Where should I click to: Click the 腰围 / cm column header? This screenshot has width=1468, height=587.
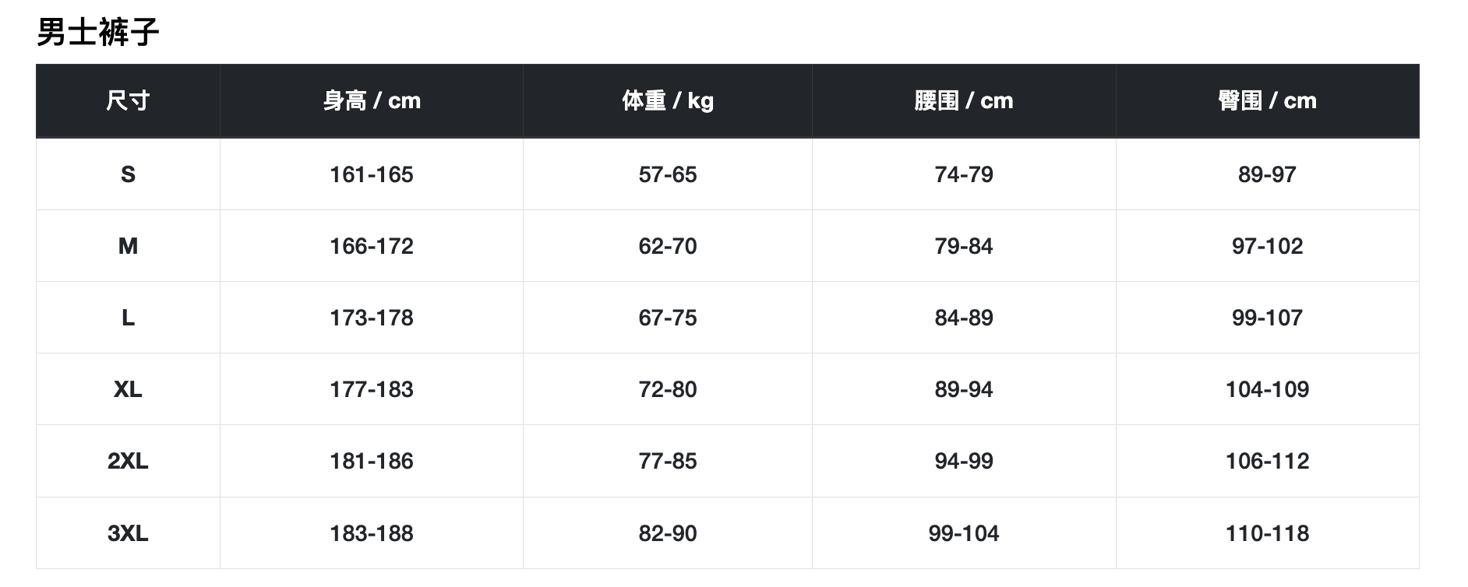(964, 100)
